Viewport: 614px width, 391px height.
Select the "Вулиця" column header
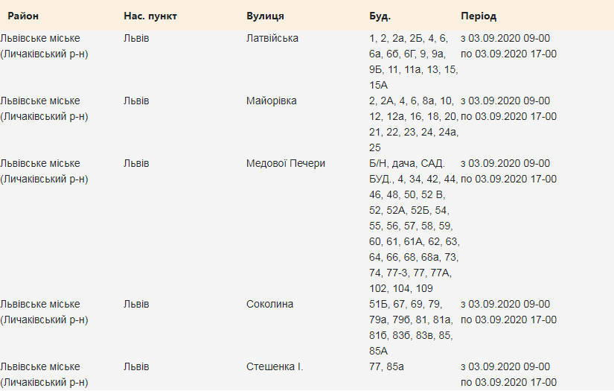coord(265,16)
